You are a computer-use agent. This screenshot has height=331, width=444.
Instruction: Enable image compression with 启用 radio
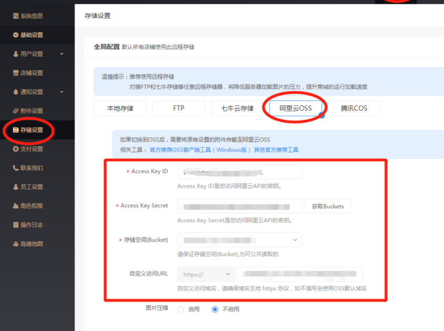[x=181, y=309]
